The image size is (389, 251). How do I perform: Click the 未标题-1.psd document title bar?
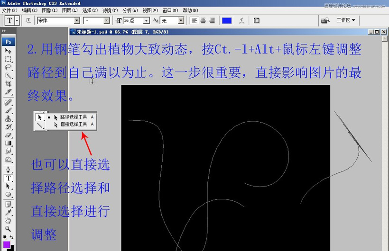point(218,32)
